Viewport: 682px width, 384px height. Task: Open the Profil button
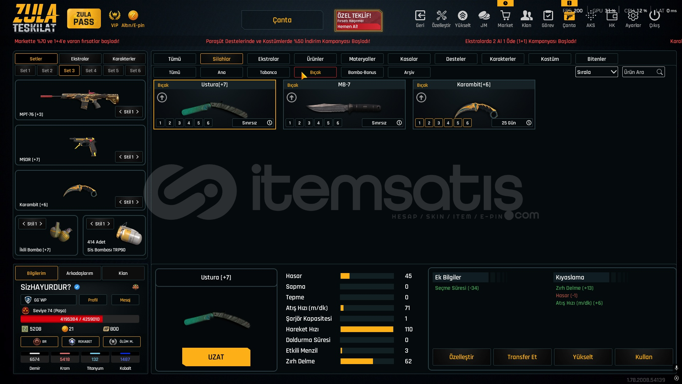93,300
